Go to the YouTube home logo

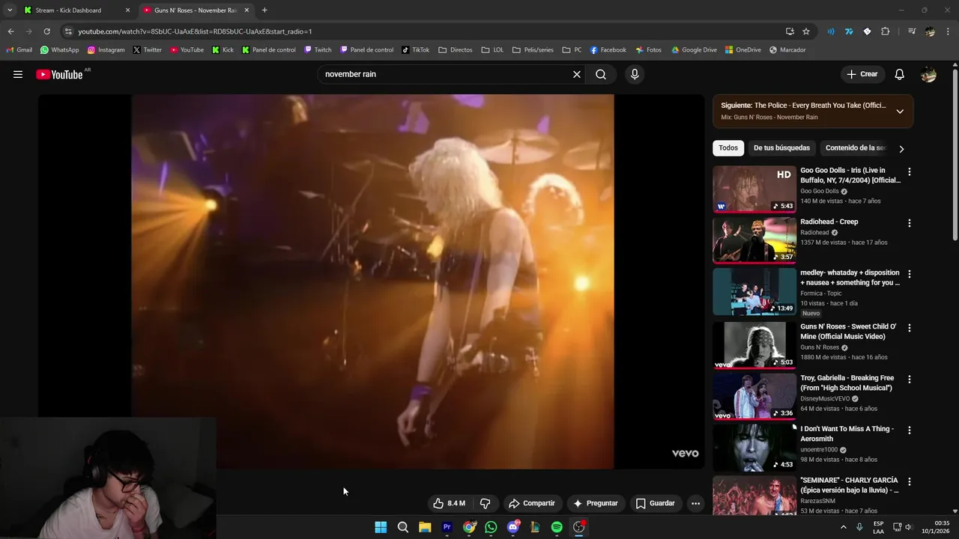tap(59, 74)
